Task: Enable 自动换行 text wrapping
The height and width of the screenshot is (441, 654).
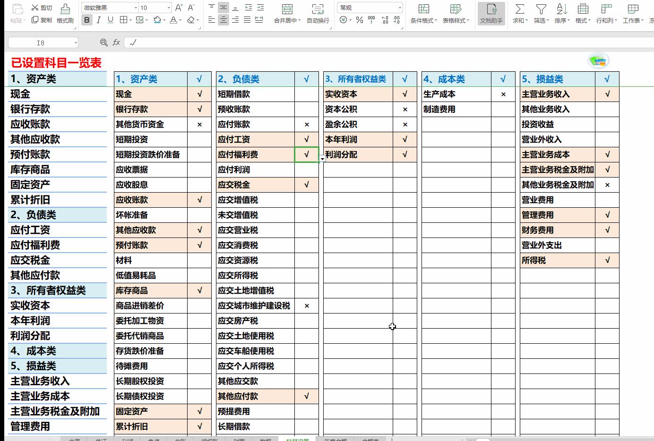Action: click(x=318, y=13)
